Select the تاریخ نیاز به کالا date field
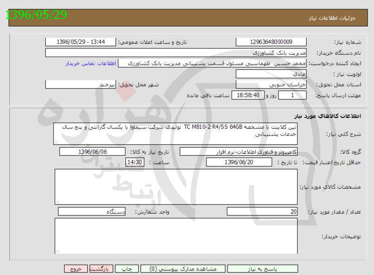374x275 pixels. (92, 152)
